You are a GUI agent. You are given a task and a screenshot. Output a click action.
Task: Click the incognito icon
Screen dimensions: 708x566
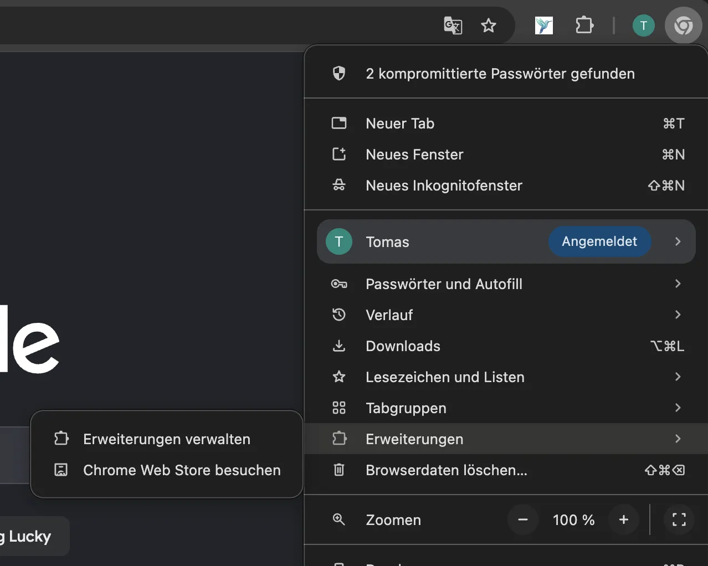tap(339, 185)
